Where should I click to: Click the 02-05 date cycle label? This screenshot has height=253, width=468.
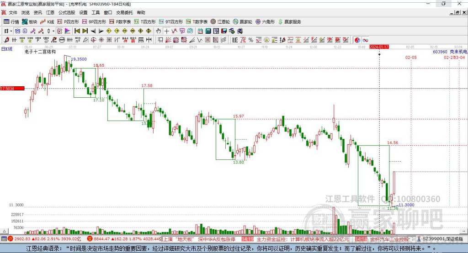(x=411, y=57)
